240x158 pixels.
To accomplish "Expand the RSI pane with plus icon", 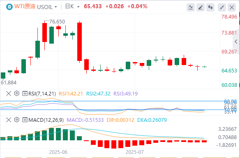I will click(25, 93).
